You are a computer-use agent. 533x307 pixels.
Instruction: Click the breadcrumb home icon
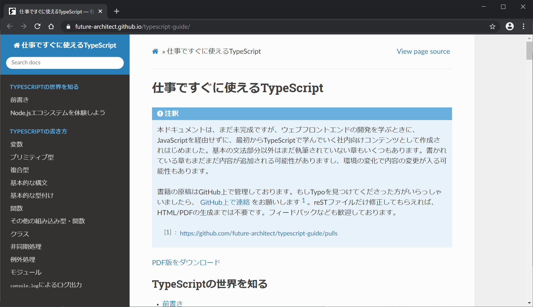click(155, 51)
